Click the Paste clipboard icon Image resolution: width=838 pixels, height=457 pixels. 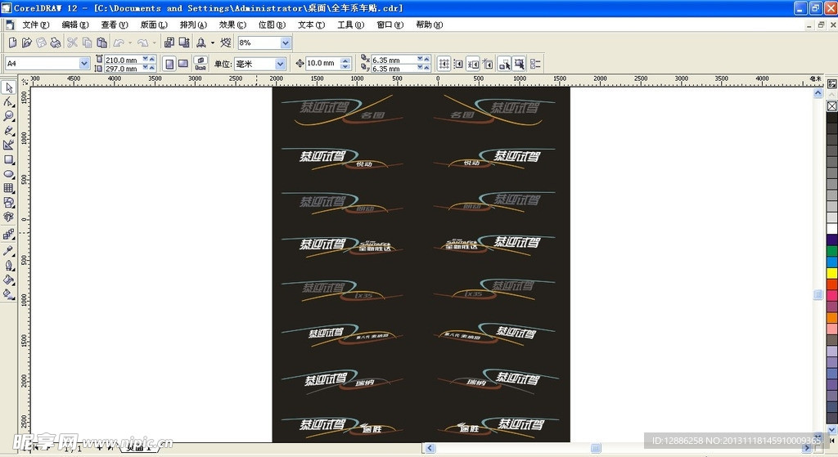tap(102, 43)
